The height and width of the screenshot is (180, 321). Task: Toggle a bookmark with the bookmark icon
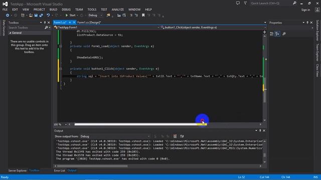143,15
